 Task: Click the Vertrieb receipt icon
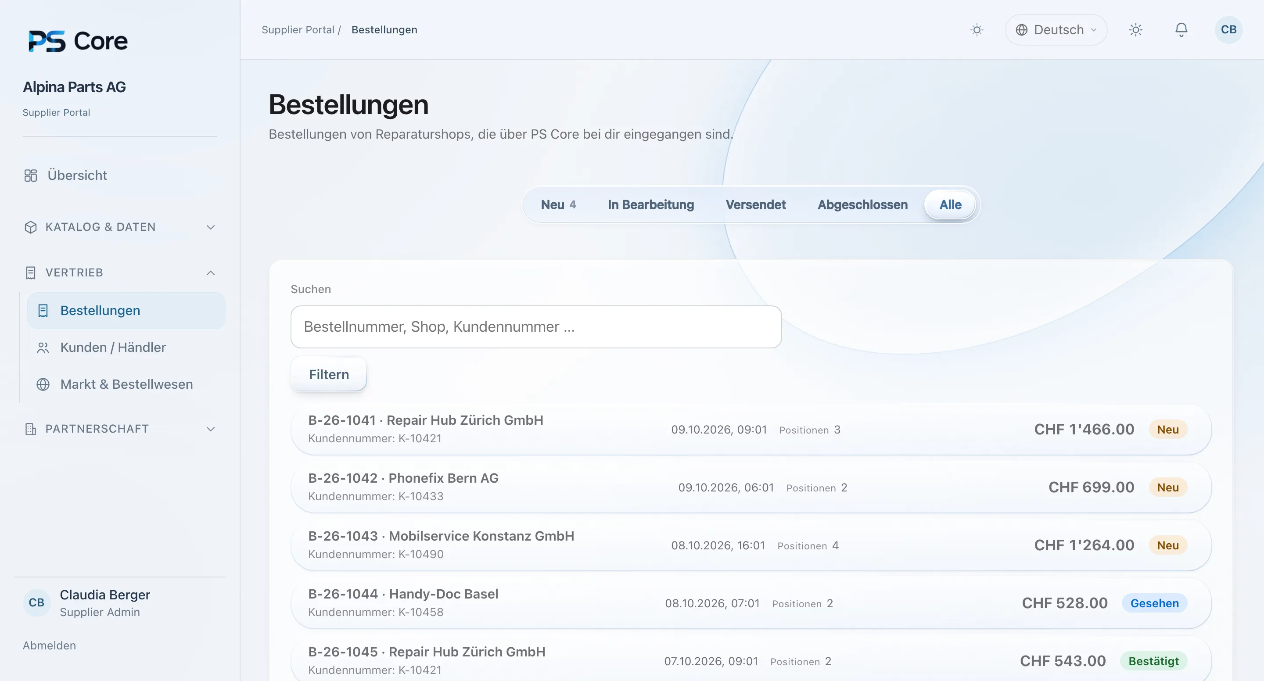pyautogui.click(x=30, y=273)
